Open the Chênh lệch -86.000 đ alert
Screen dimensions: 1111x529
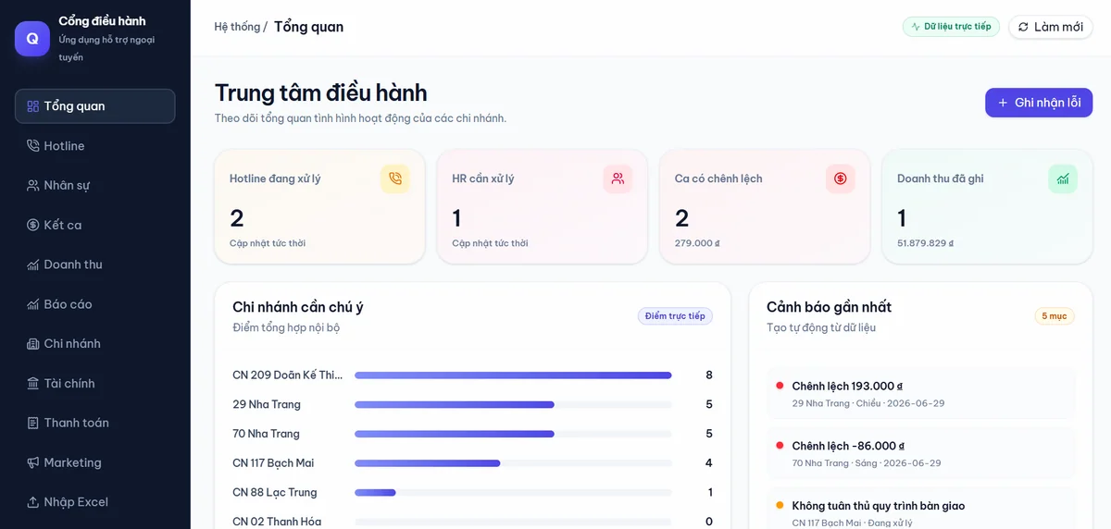click(921, 453)
